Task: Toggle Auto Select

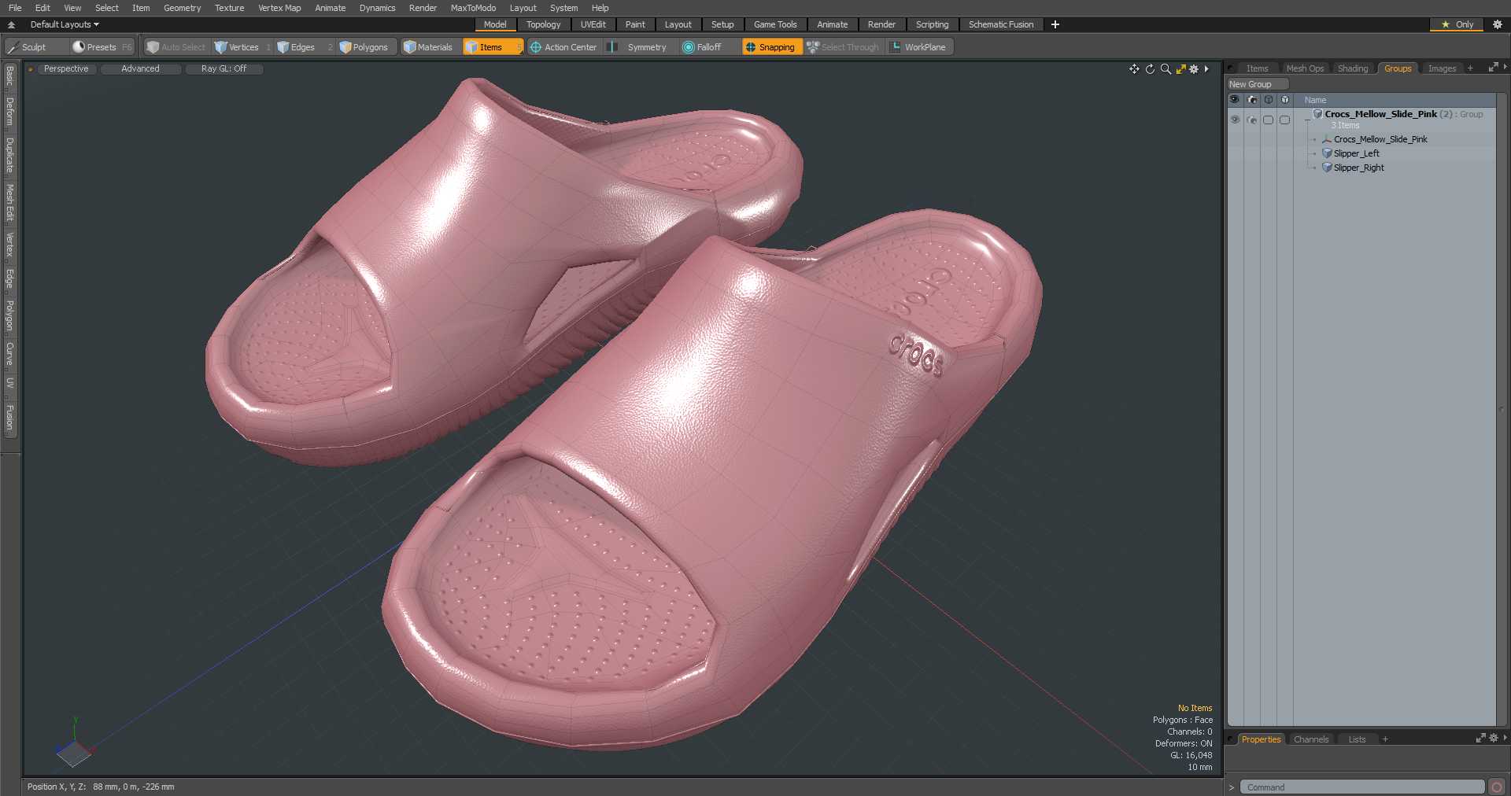Action: coord(176,47)
